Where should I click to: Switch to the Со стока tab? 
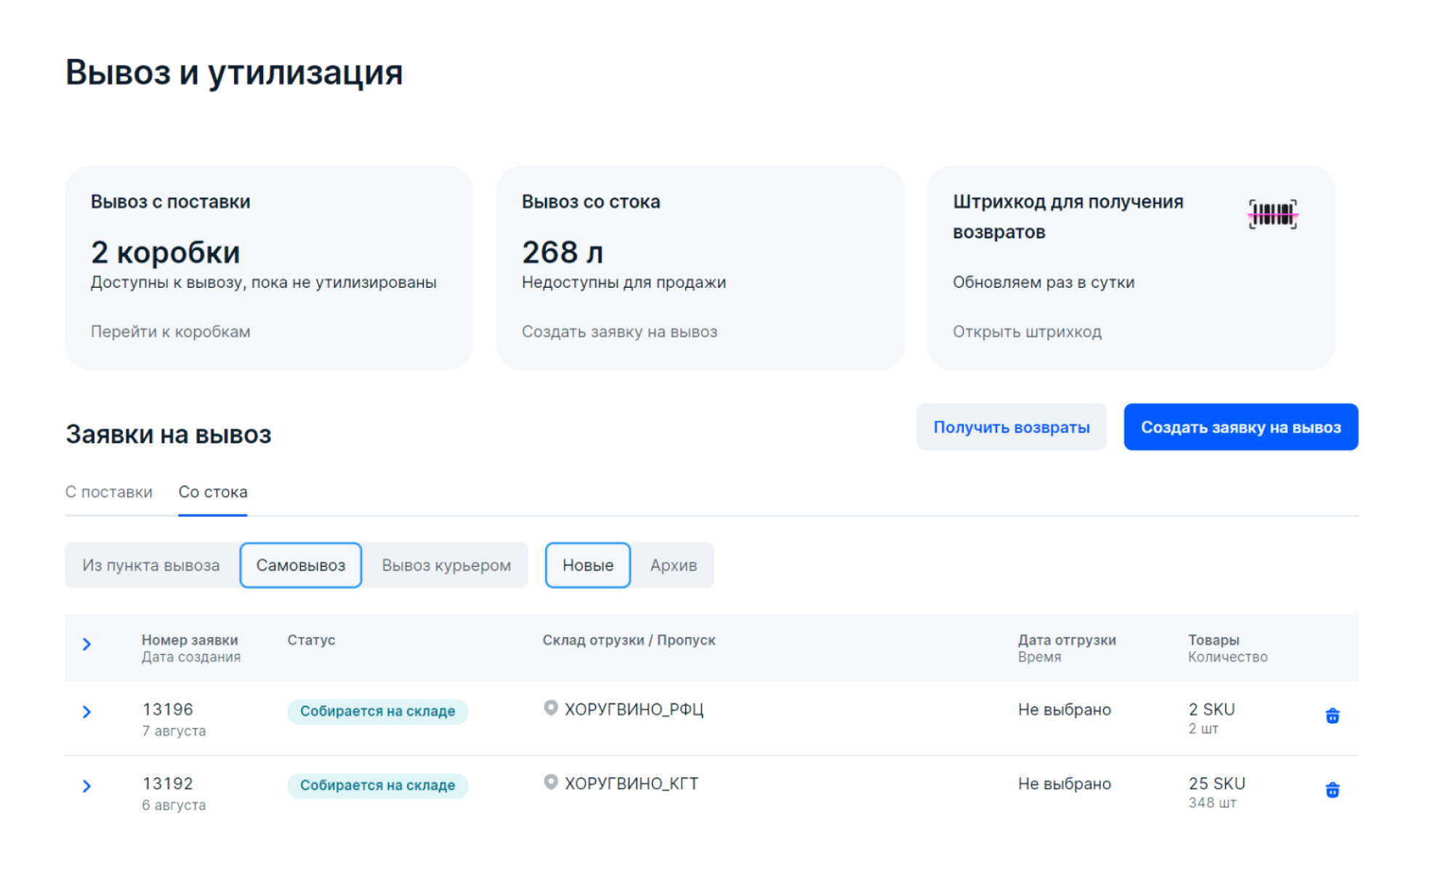point(212,492)
